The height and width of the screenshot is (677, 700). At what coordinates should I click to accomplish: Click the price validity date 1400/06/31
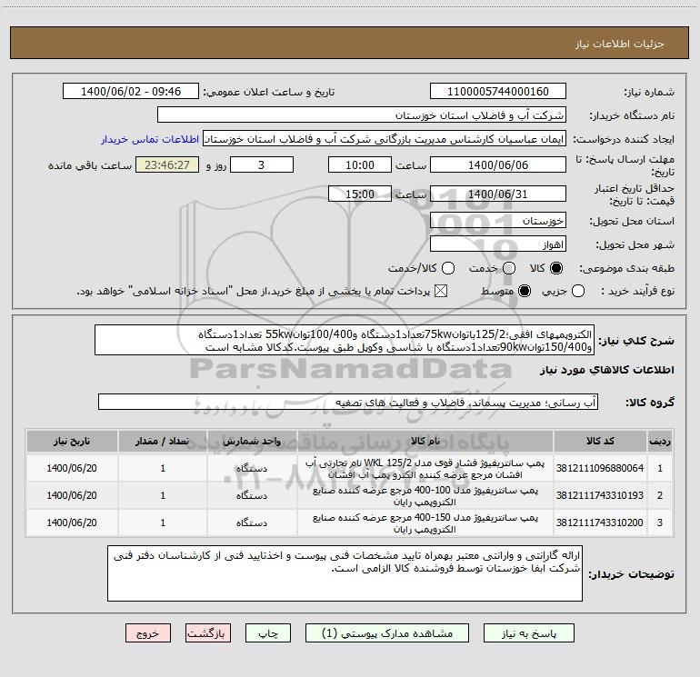click(498, 194)
